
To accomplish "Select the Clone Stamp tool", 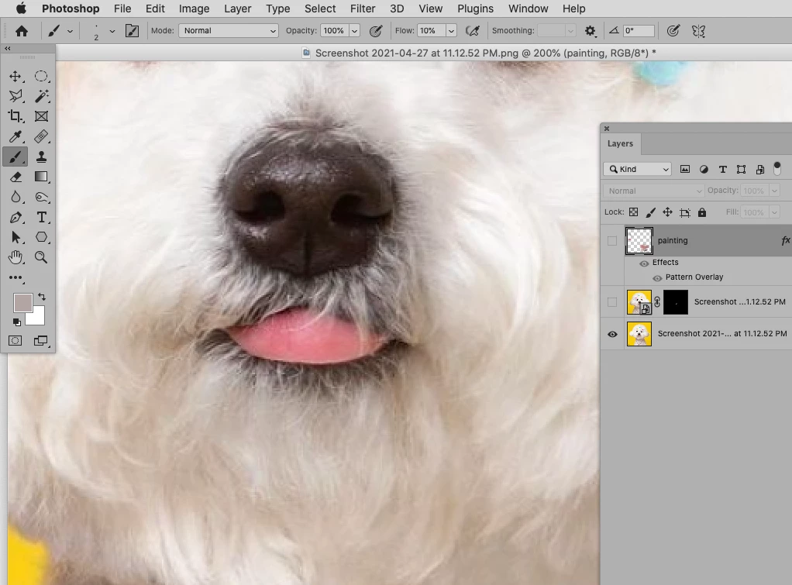I will pos(42,157).
